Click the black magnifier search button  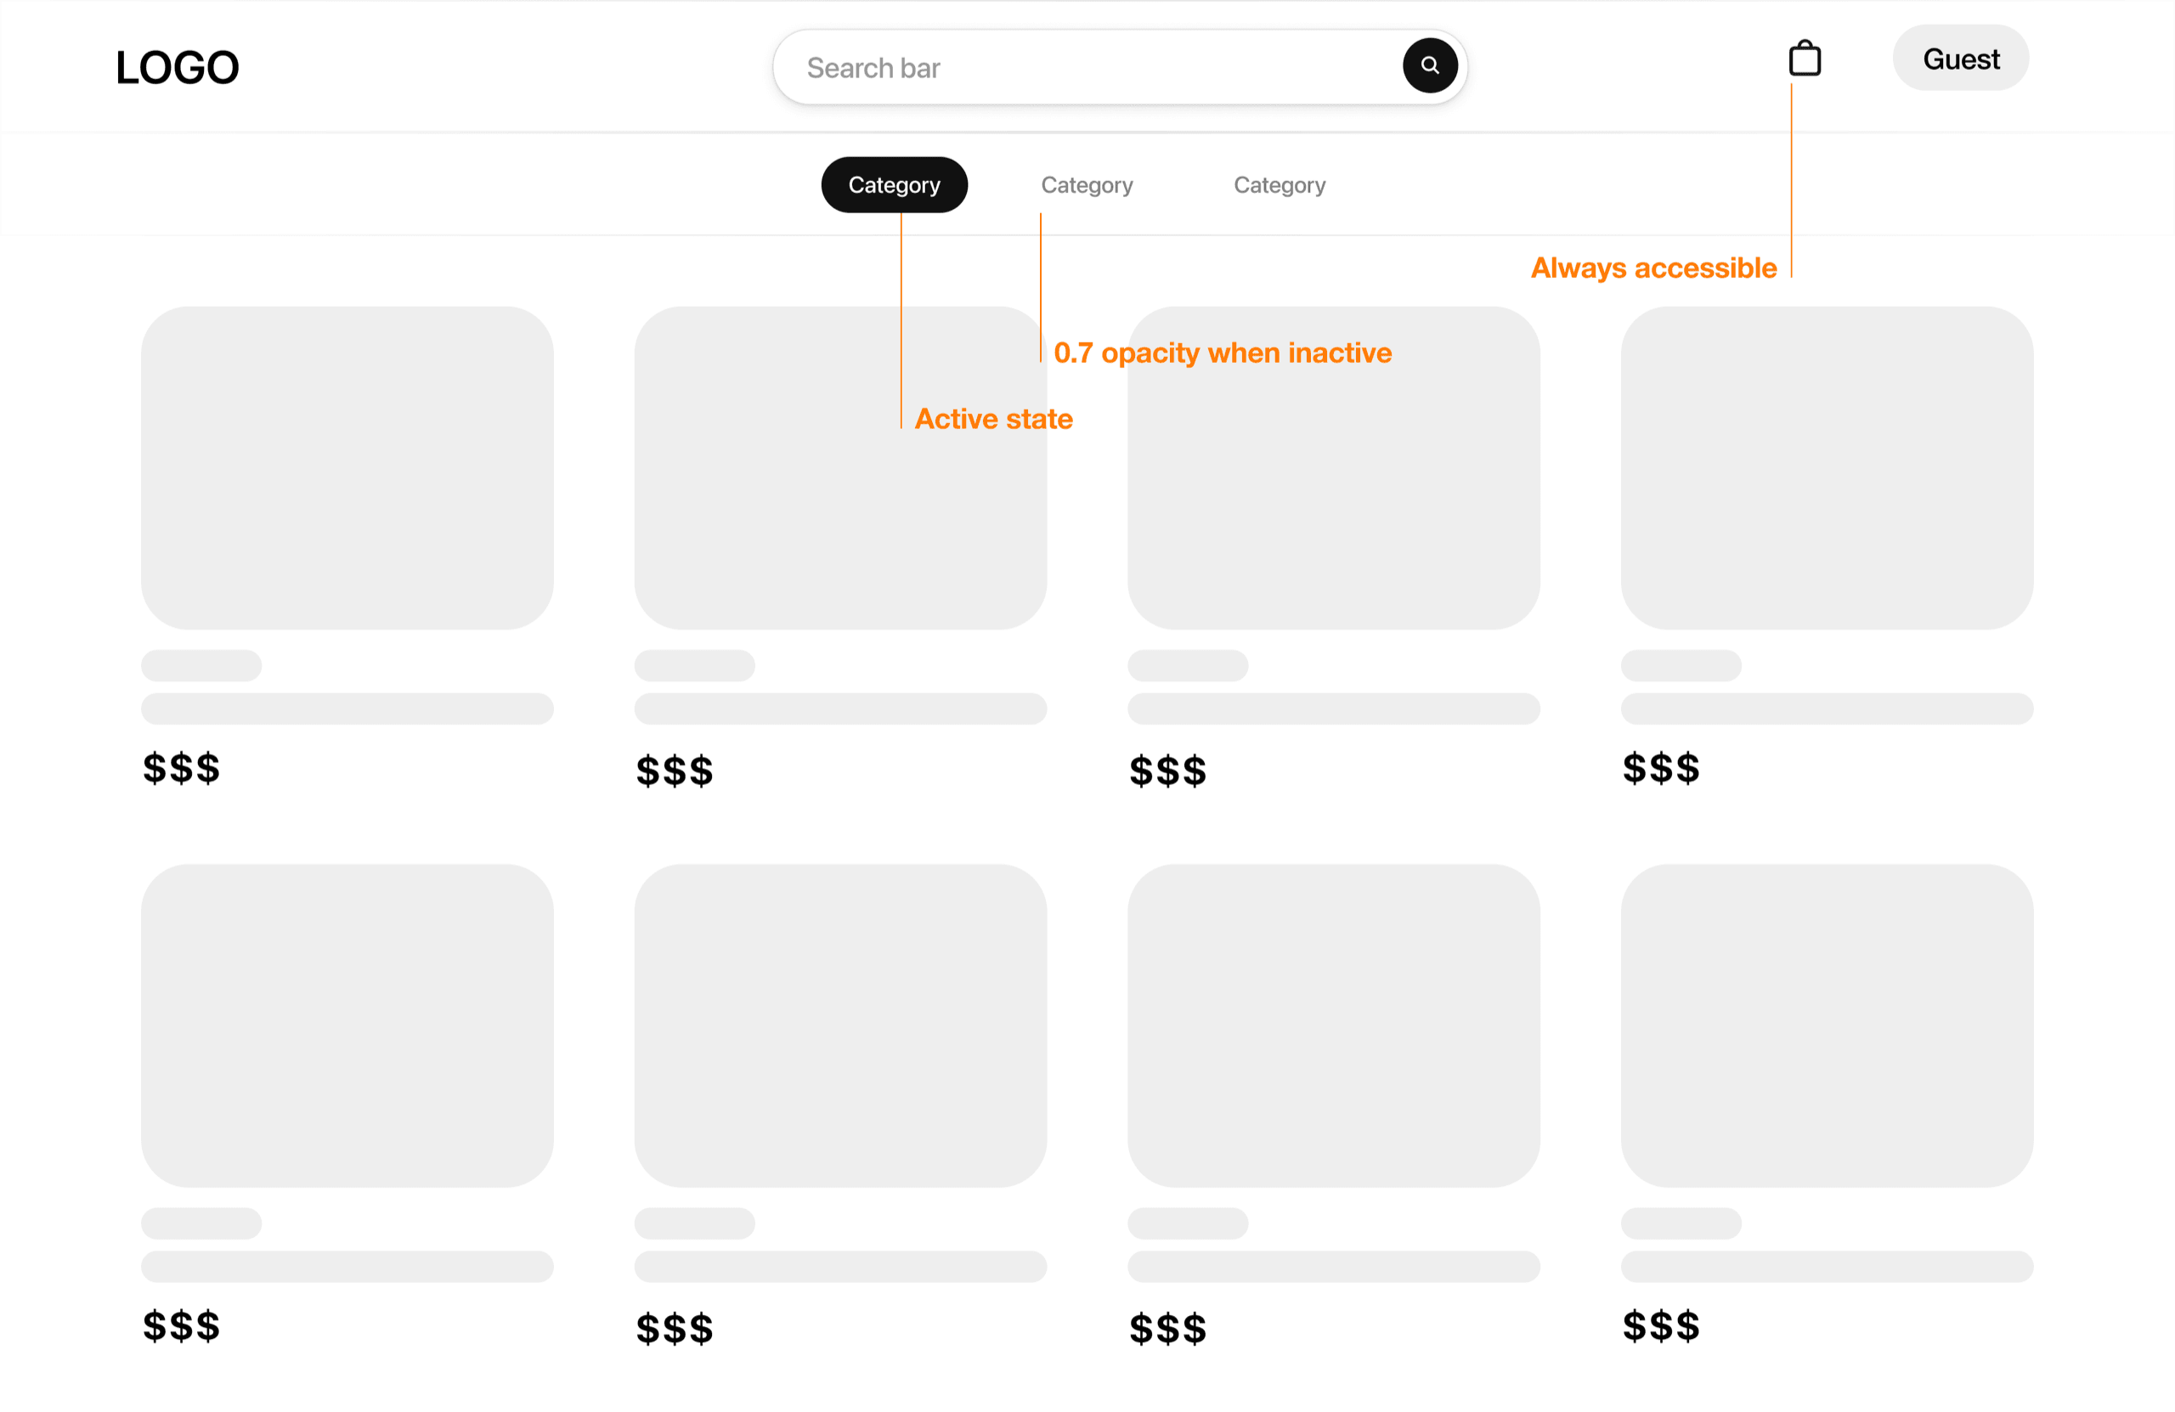pos(1430,65)
